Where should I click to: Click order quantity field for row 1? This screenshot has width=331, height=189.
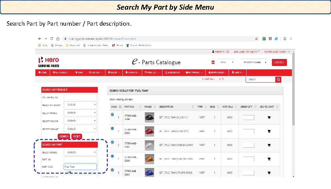[x=248, y=117]
